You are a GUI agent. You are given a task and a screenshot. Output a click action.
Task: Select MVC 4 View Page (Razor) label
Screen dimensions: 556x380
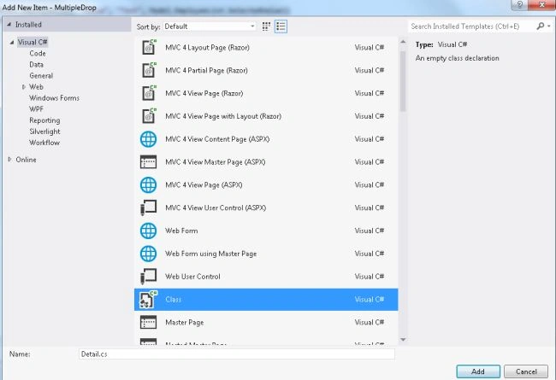(204, 93)
